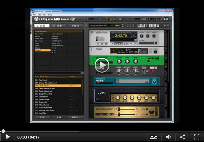The image size is (204, 142).
Task: Open the Skreamer preset dropdown
Action: [x=104, y=62]
